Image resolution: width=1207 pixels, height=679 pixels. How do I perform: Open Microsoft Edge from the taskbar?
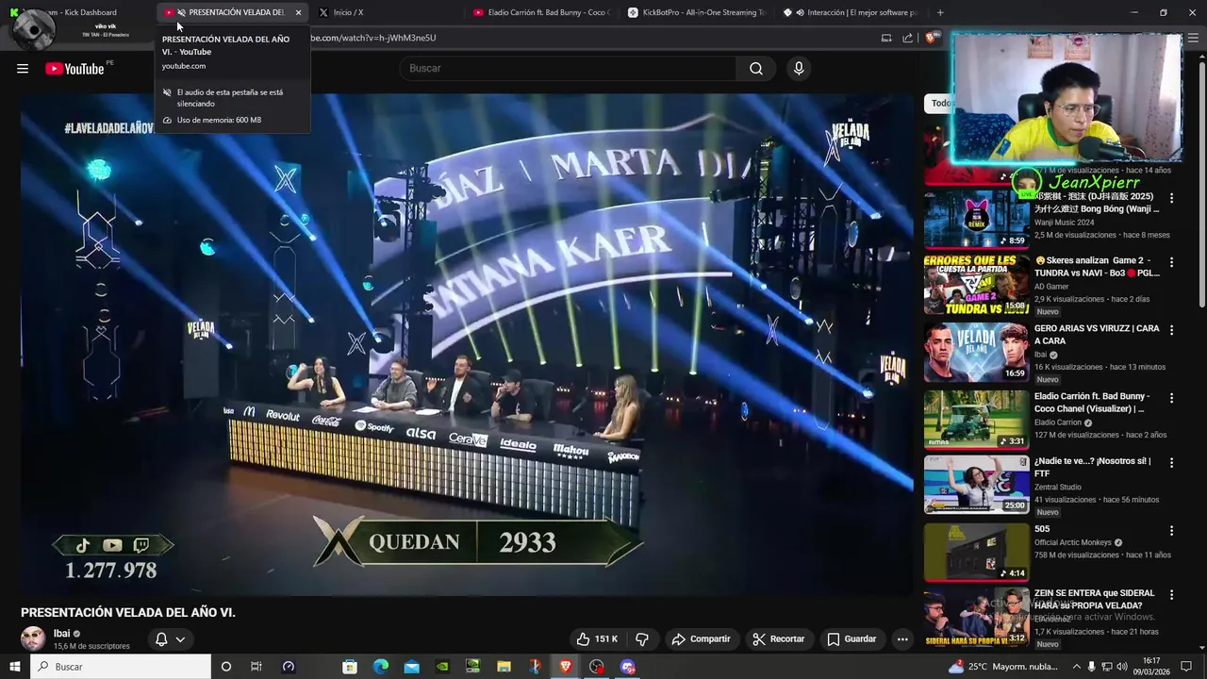coord(381,667)
